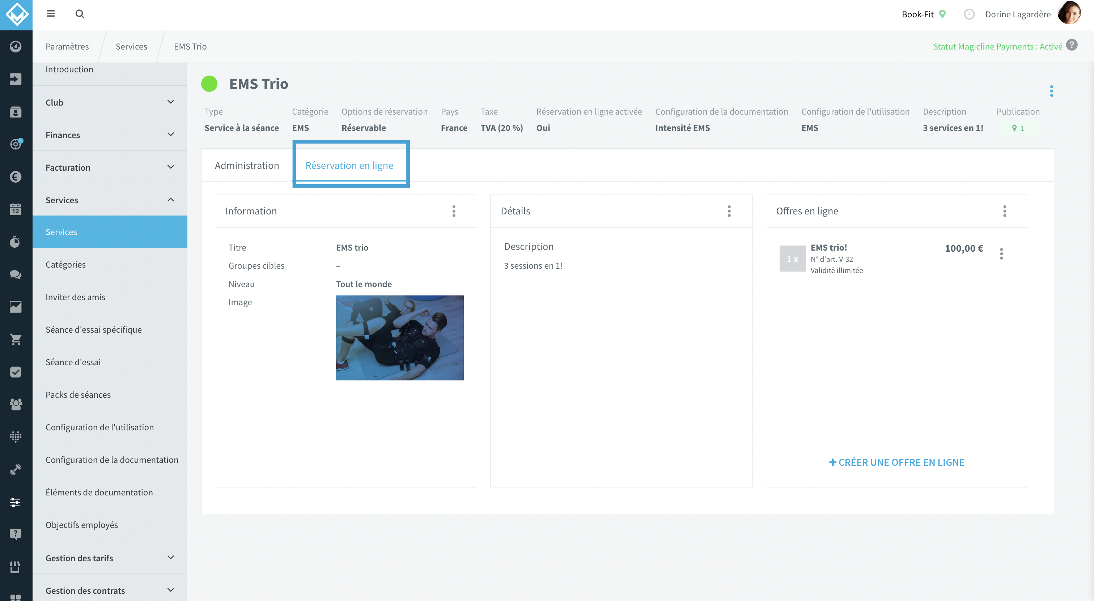Viewport: 1094px width, 601px height.
Task: Select the Réservation en ligne tab
Action: pyautogui.click(x=349, y=165)
